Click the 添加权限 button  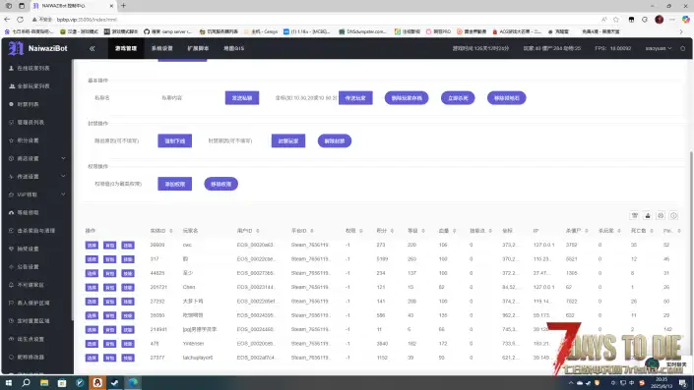(x=175, y=184)
